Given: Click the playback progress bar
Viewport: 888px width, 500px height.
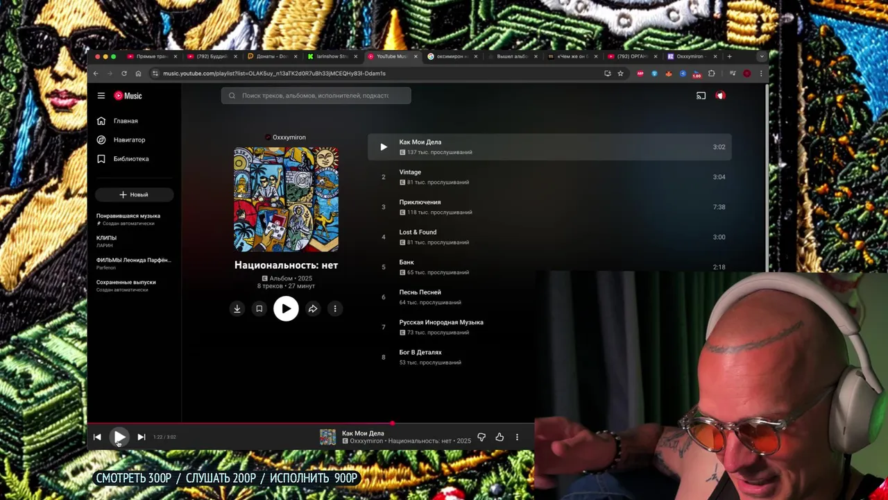Looking at the screenshot, I should pyautogui.click(x=311, y=423).
